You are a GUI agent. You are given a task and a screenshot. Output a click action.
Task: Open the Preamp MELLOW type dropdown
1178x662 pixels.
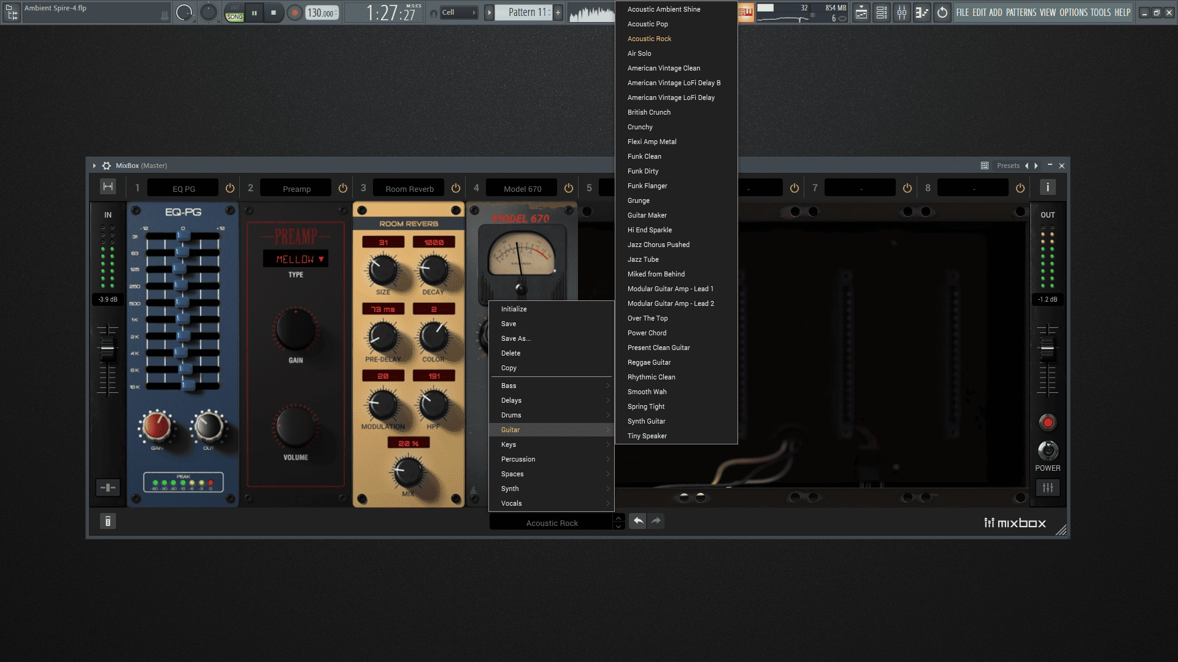296,259
